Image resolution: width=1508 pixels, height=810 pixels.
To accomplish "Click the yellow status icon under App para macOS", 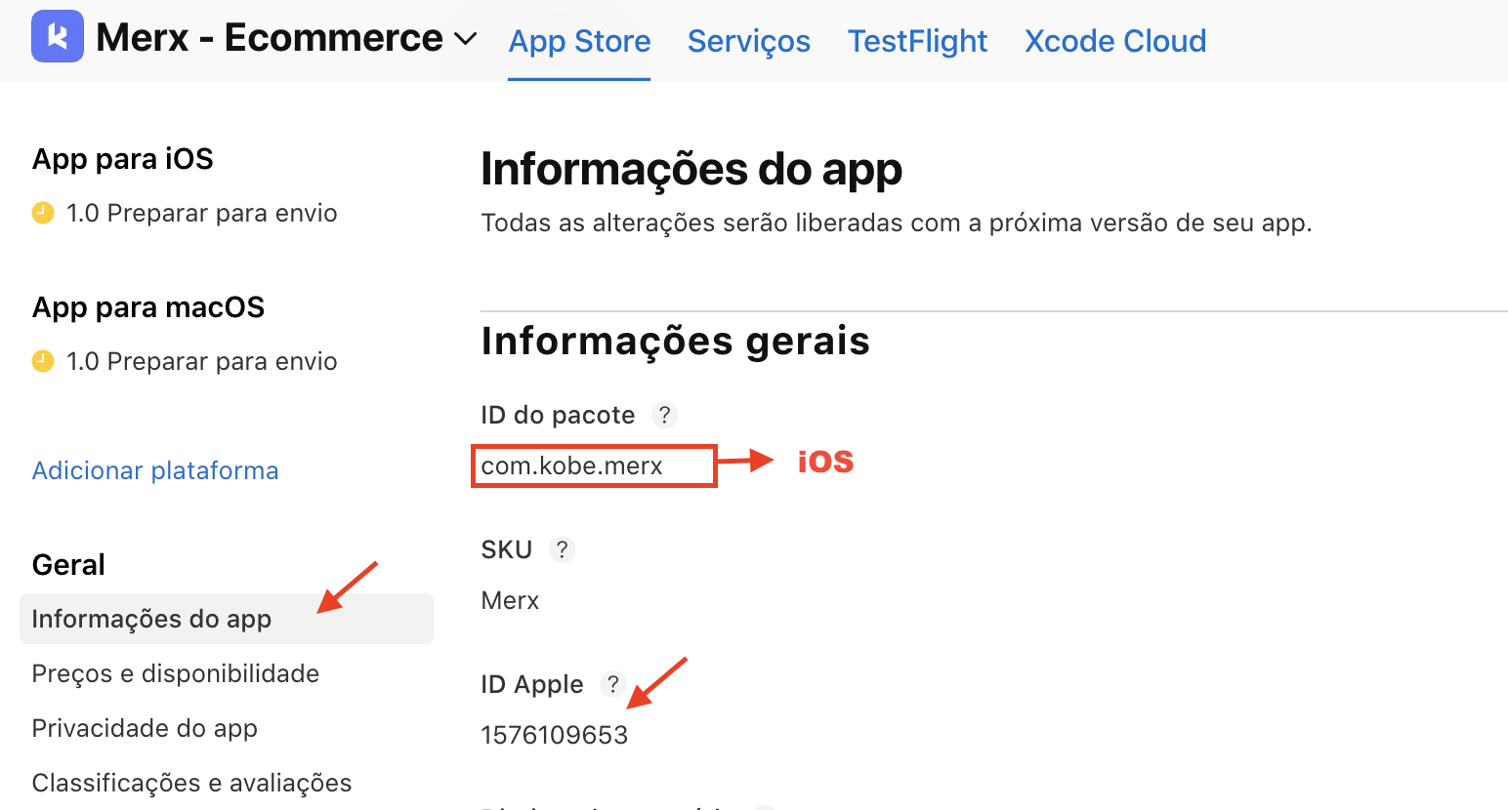I will pyautogui.click(x=43, y=361).
